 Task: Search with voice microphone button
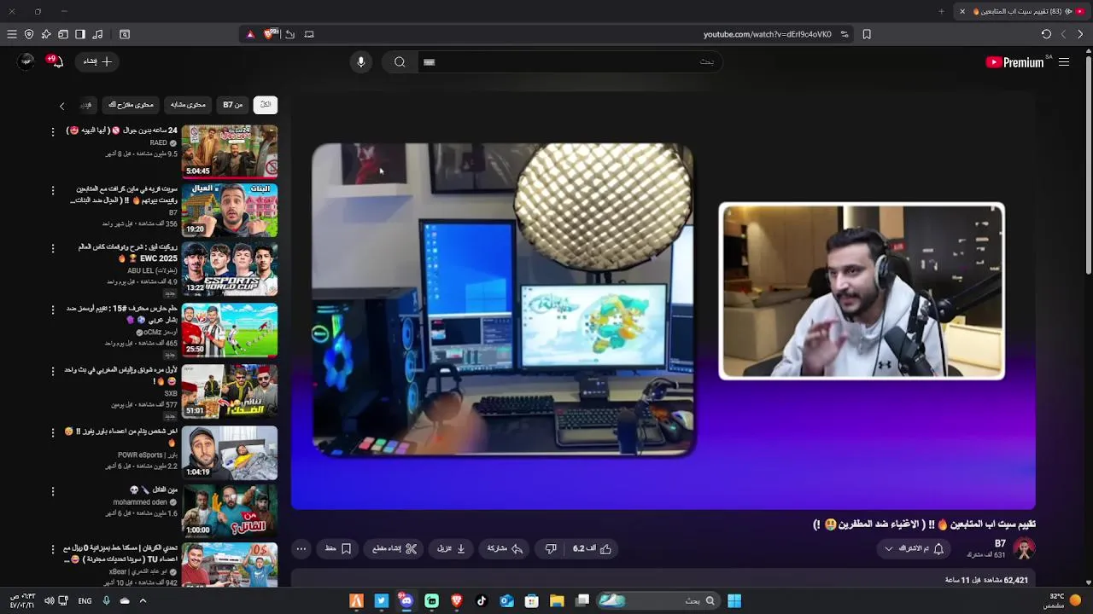(360, 61)
